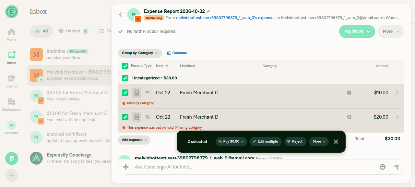415x187 pixels.
Task: Click the Expensify logo avatar
Action: click(x=12, y=12)
